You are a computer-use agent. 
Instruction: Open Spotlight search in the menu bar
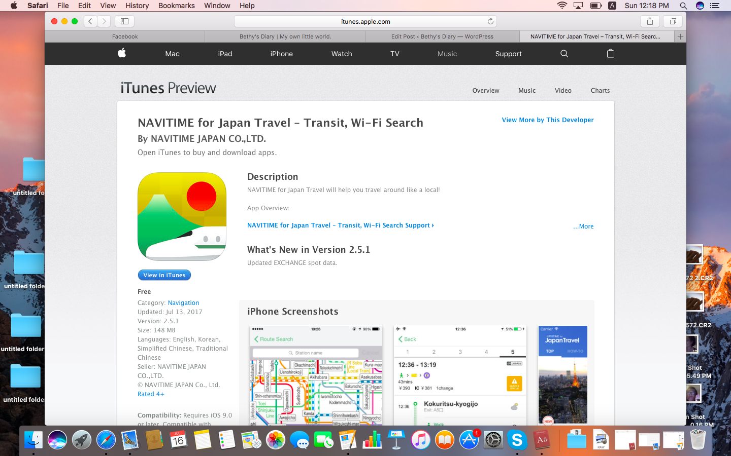(x=683, y=6)
